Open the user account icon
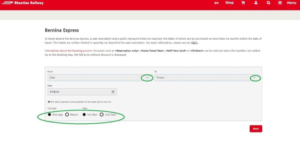This screenshot has height=141, width=300. [x=256, y=3]
